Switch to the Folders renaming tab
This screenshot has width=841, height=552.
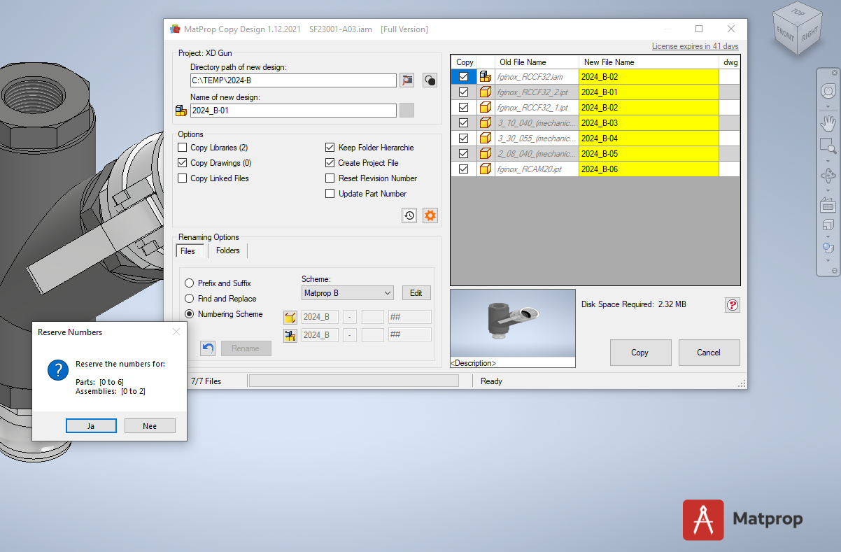(227, 250)
